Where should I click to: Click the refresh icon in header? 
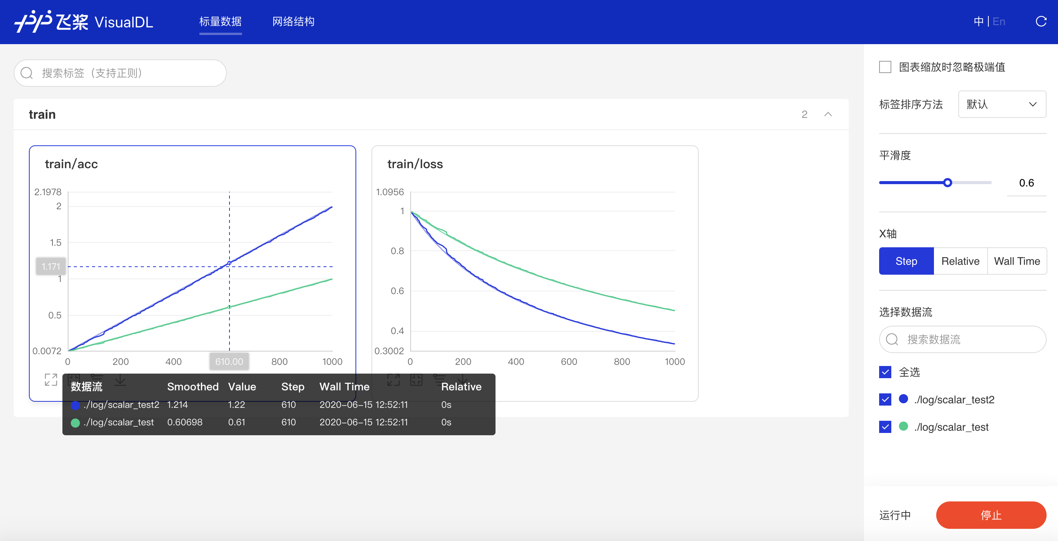(1041, 21)
